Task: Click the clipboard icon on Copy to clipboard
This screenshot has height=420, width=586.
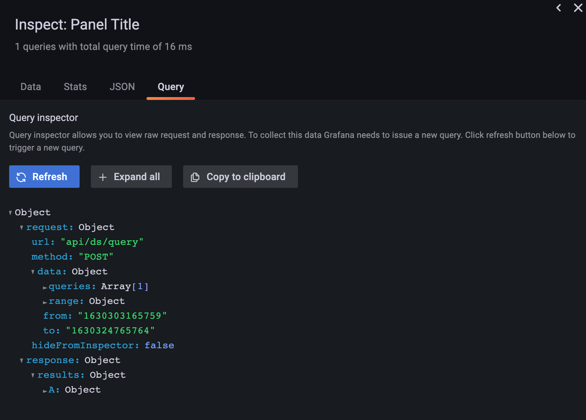Action: tap(195, 177)
